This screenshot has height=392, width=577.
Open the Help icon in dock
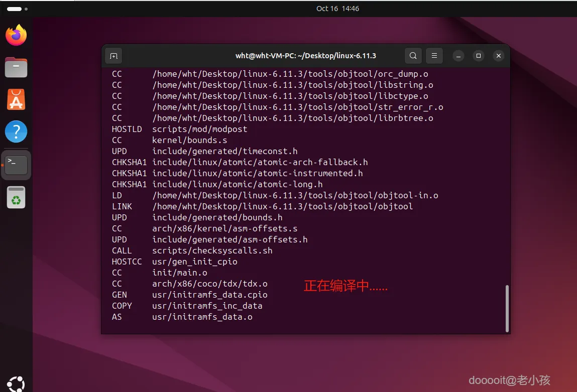pos(16,132)
